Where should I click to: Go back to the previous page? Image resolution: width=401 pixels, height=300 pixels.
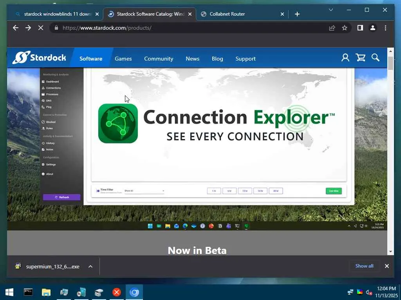[16, 28]
